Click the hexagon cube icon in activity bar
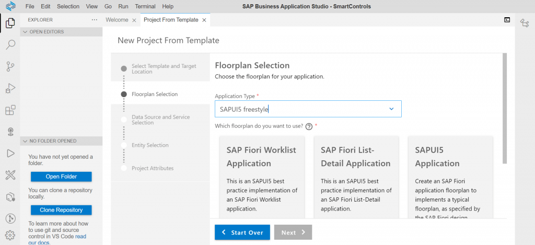The height and width of the screenshot is (245, 535). (x=10, y=197)
